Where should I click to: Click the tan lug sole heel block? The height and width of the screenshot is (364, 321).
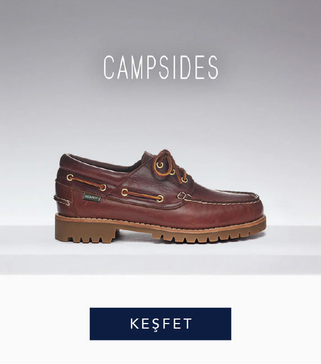point(87,230)
